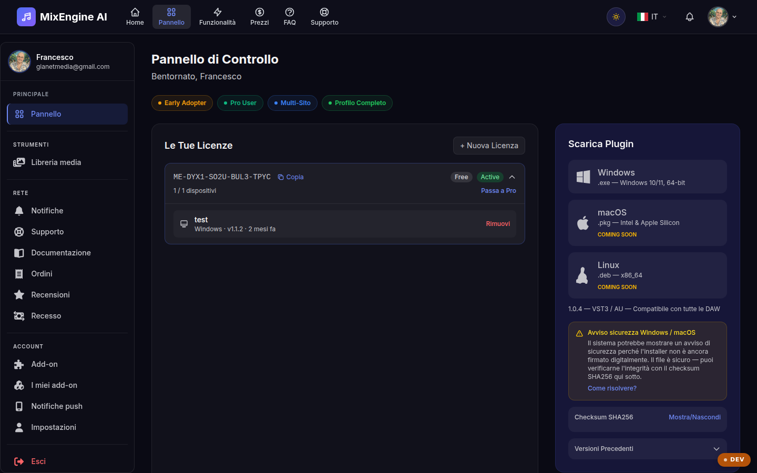
Task: Go to Prezzi pricing page
Action: point(260,17)
